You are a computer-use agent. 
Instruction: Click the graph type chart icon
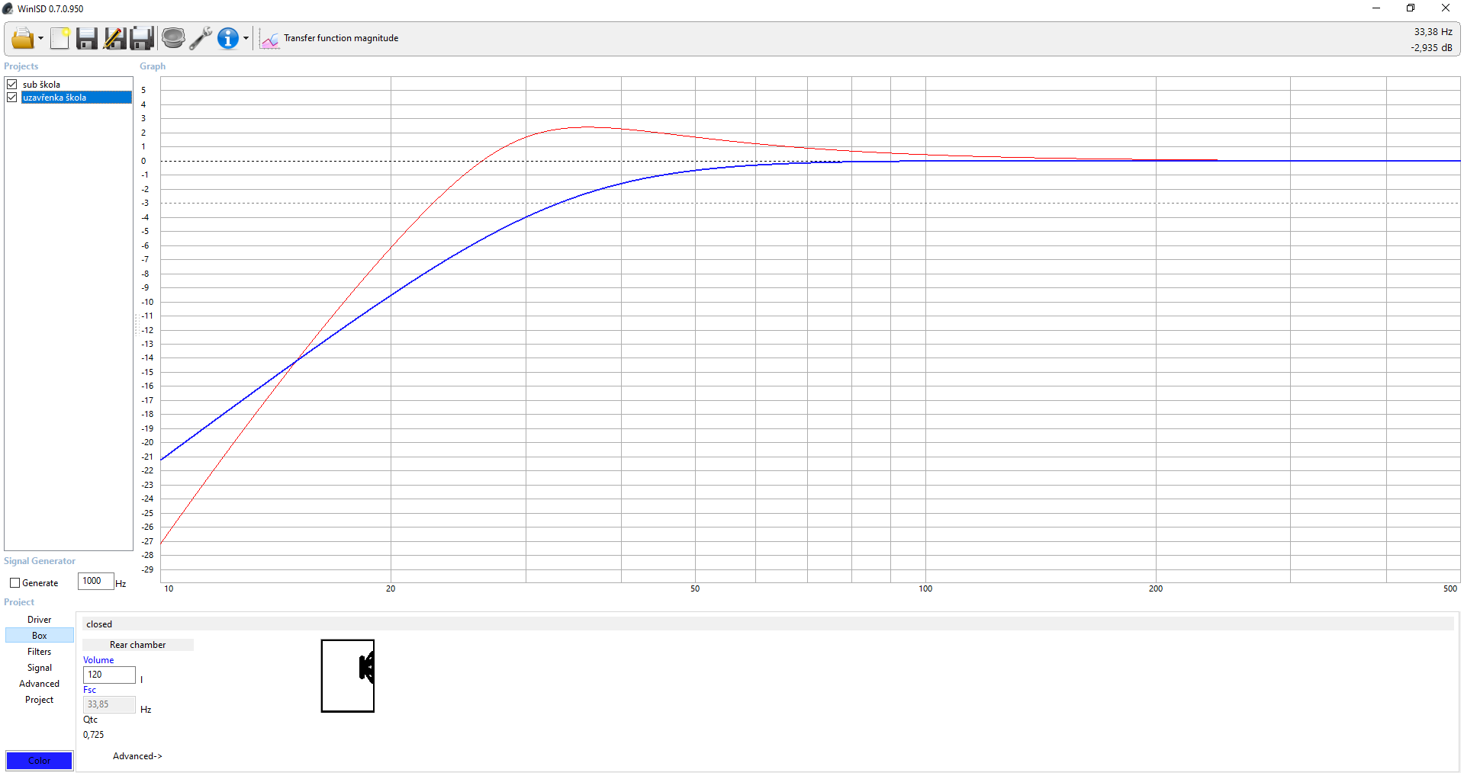[269, 39]
